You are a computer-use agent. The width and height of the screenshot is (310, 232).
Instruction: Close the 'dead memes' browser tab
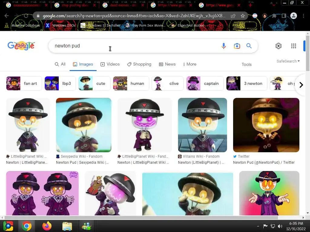[143, 5]
